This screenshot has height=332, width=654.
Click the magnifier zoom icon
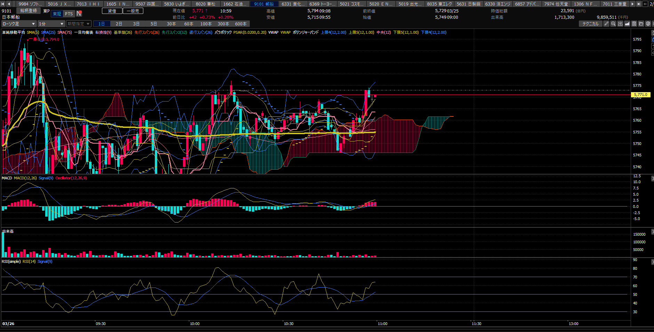(x=613, y=24)
